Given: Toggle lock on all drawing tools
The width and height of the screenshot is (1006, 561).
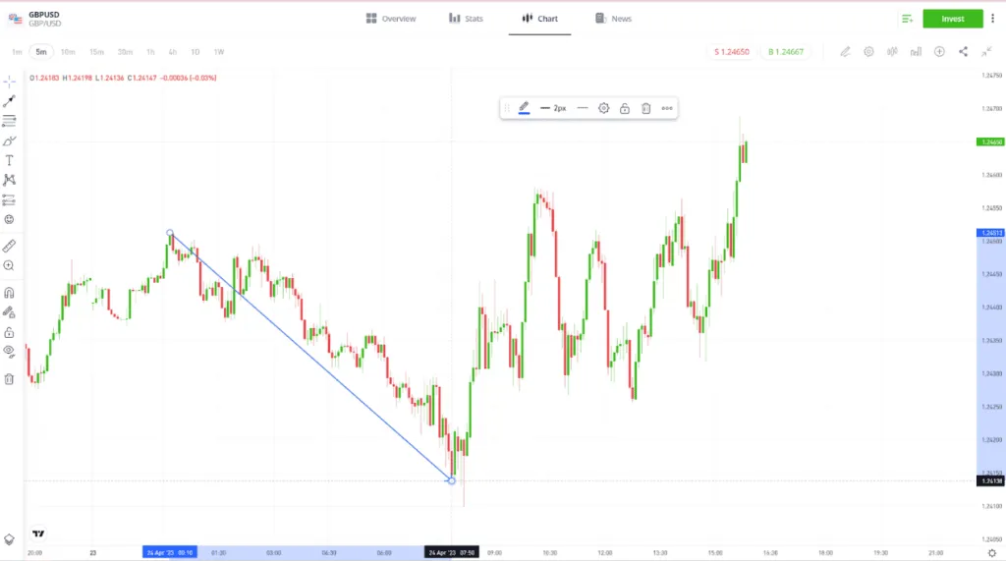Looking at the screenshot, I should click(x=9, y=332).
